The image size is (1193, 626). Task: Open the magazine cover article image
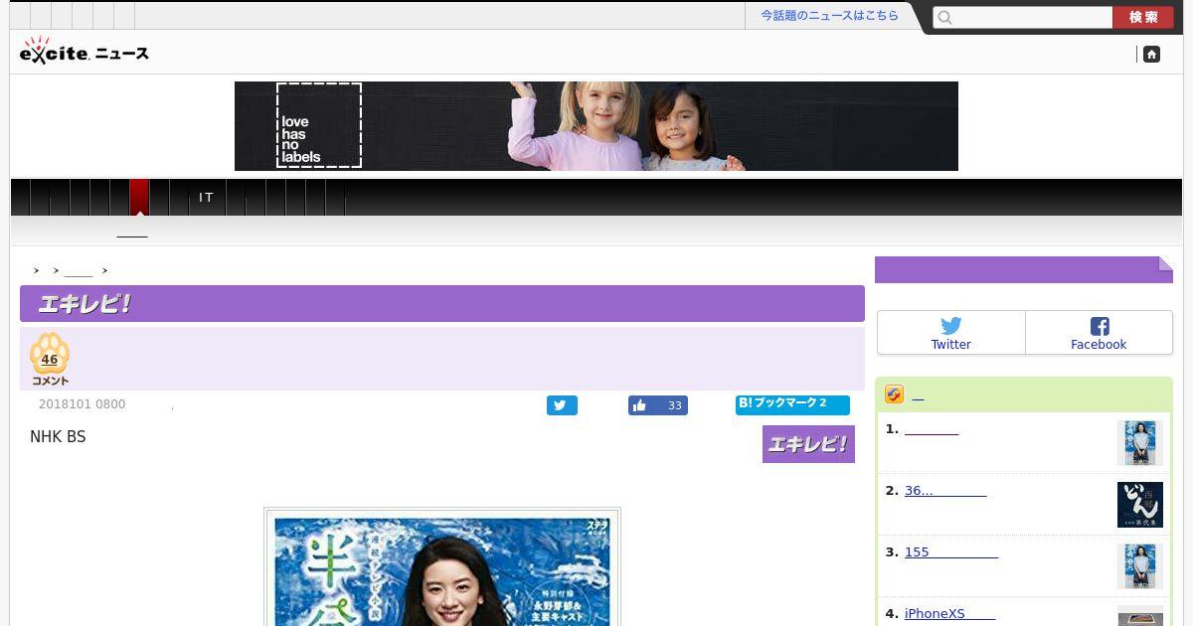click(442, 568)
